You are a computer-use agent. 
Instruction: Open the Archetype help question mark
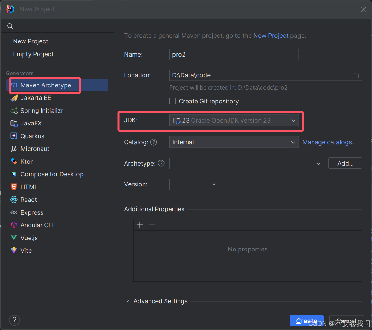161,163
